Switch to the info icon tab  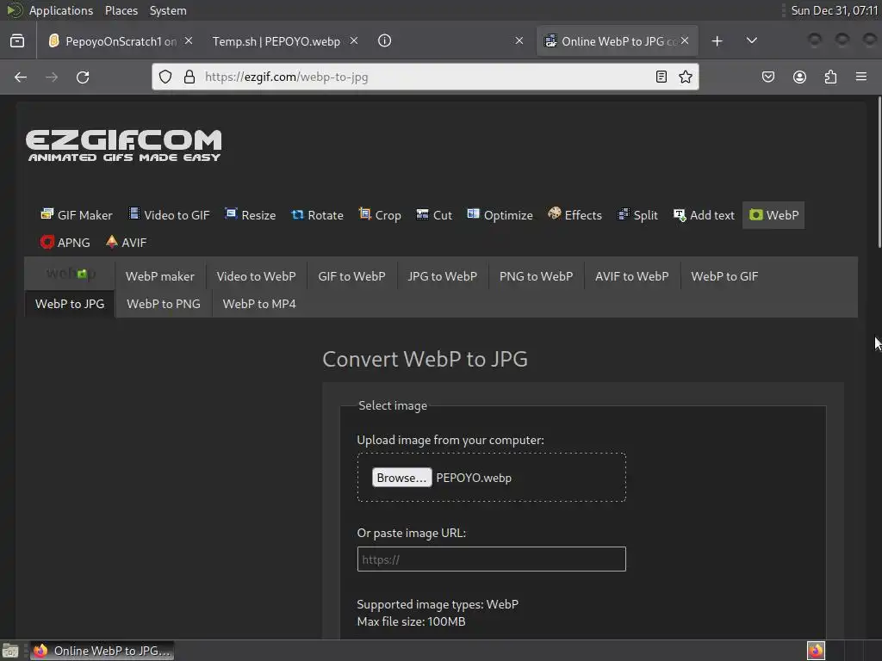tap(385, 41)
